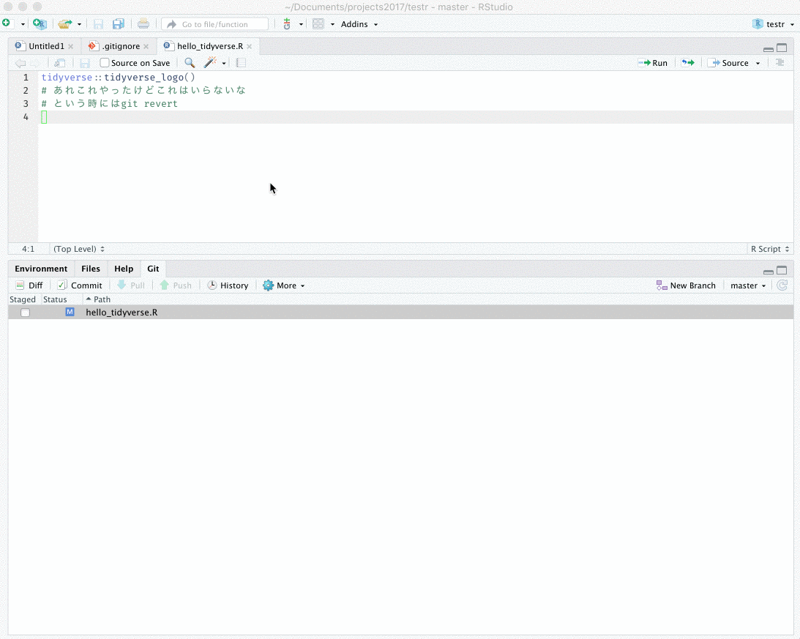The width and height of the screenshot is (800, 639).
Task: Open a new R script via the new file icon
Action: pyautogui.click(x=7, y=23)
